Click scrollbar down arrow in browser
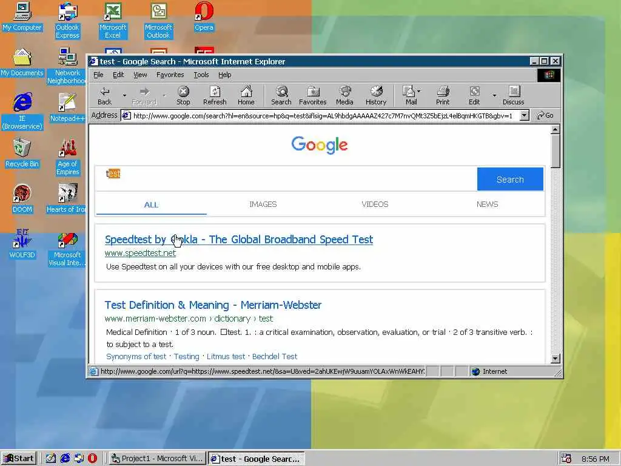Viewport: 621px width, 466px height. tap(556, 358)
